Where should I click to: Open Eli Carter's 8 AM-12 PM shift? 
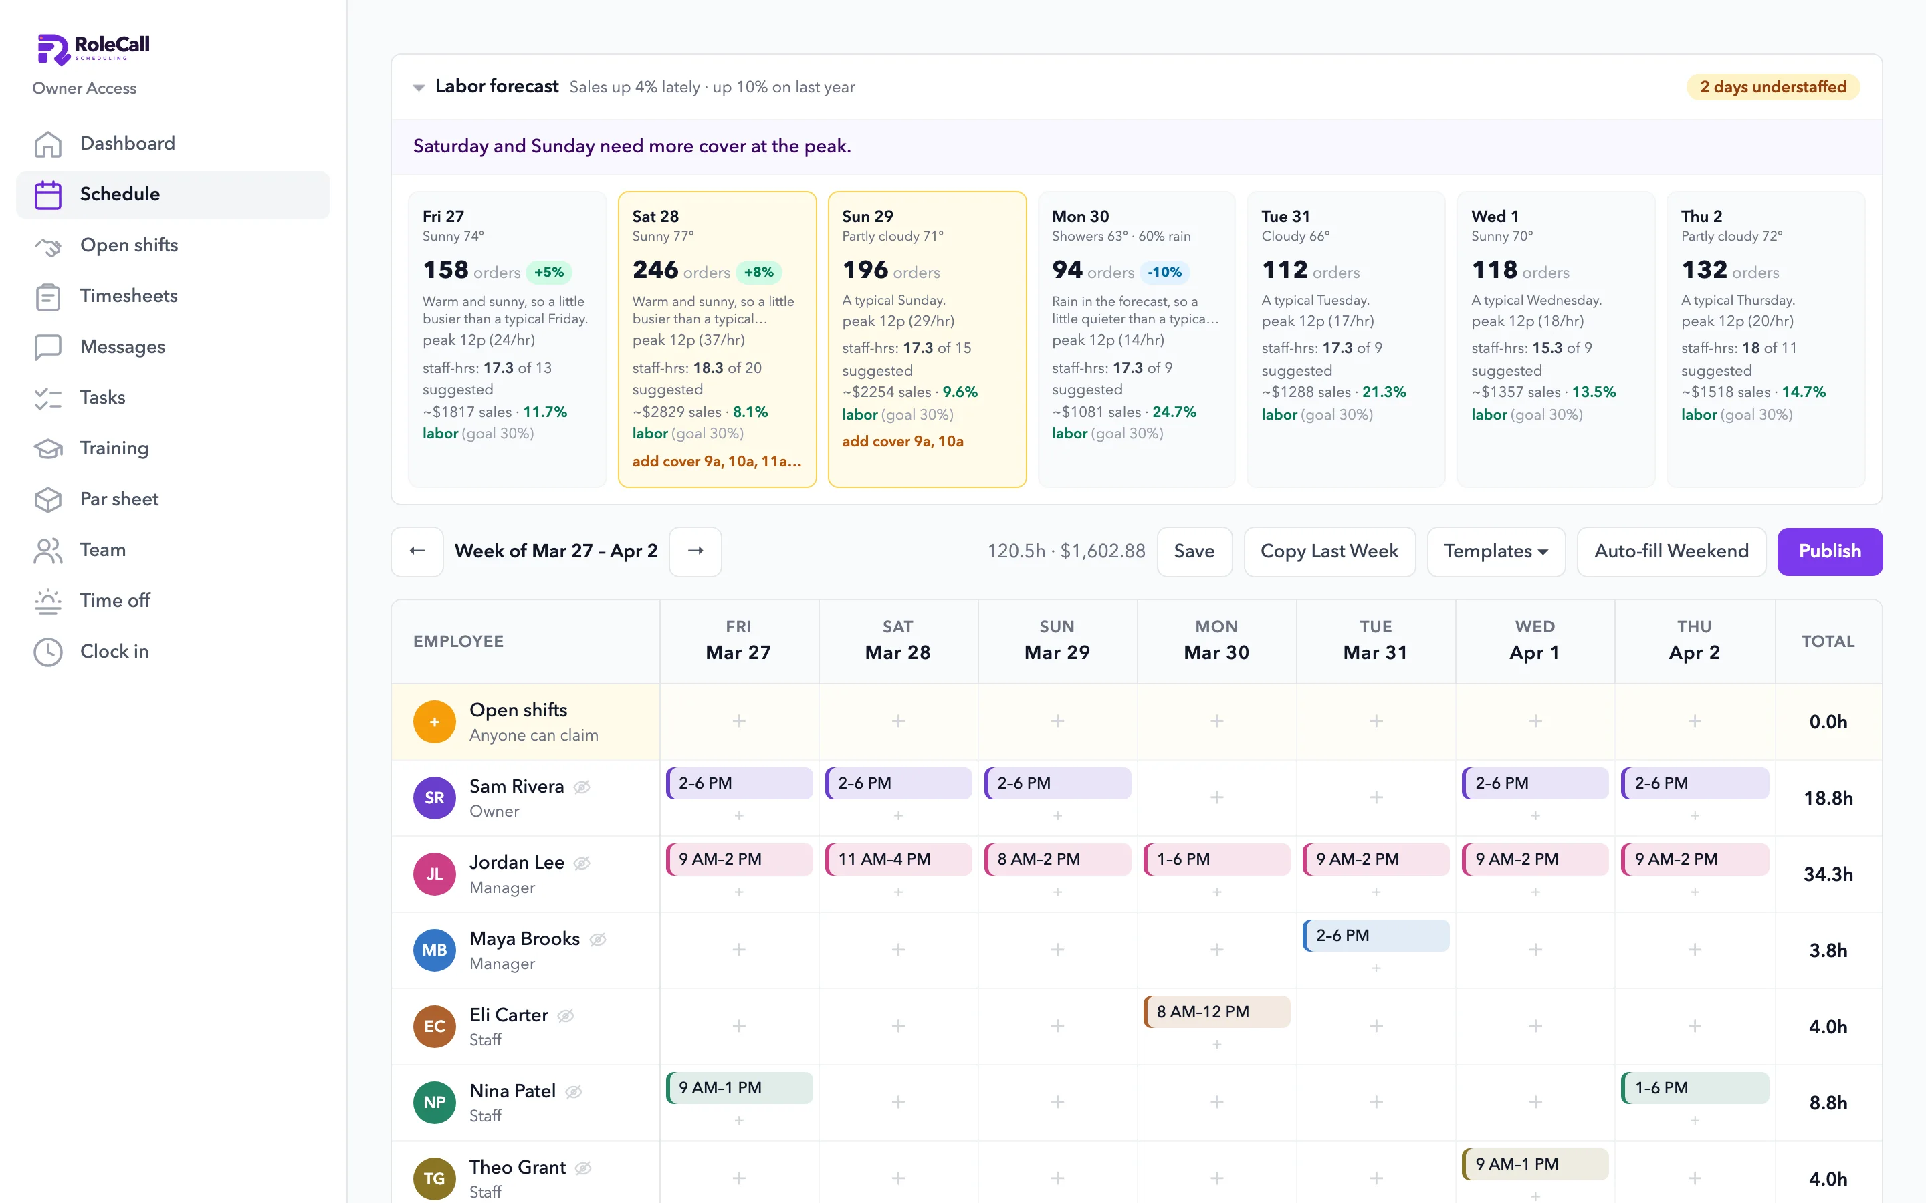click(1217, 1012)
